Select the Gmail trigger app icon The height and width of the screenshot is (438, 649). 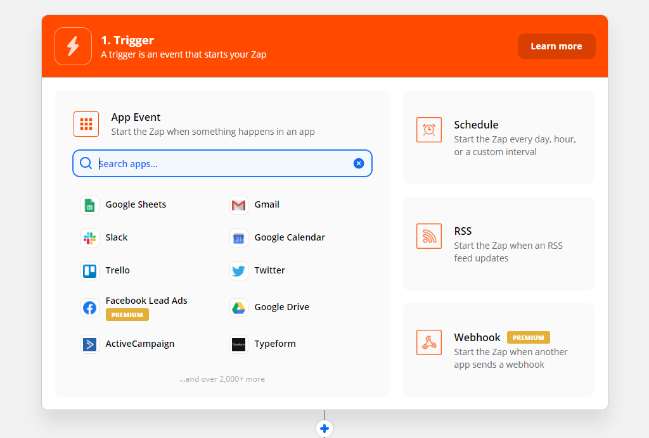238,204
